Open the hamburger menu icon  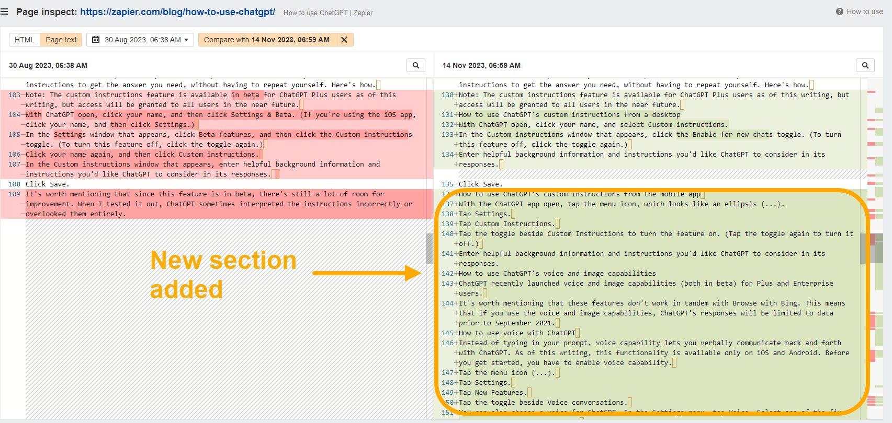[x=5, y=11]
